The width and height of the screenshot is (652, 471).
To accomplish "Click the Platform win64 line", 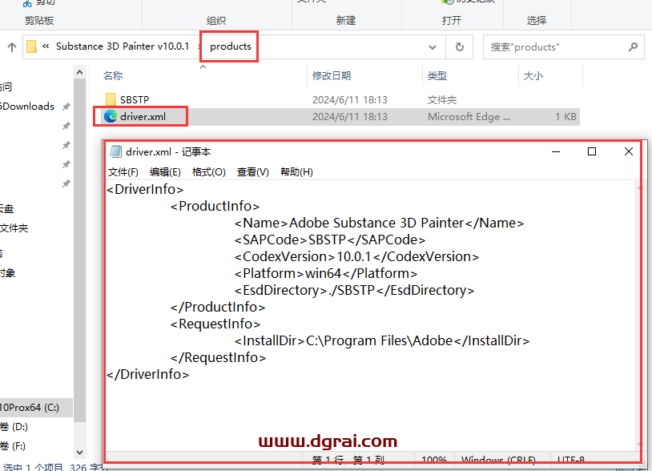I will pyautogui.click(x=325, y=273).
